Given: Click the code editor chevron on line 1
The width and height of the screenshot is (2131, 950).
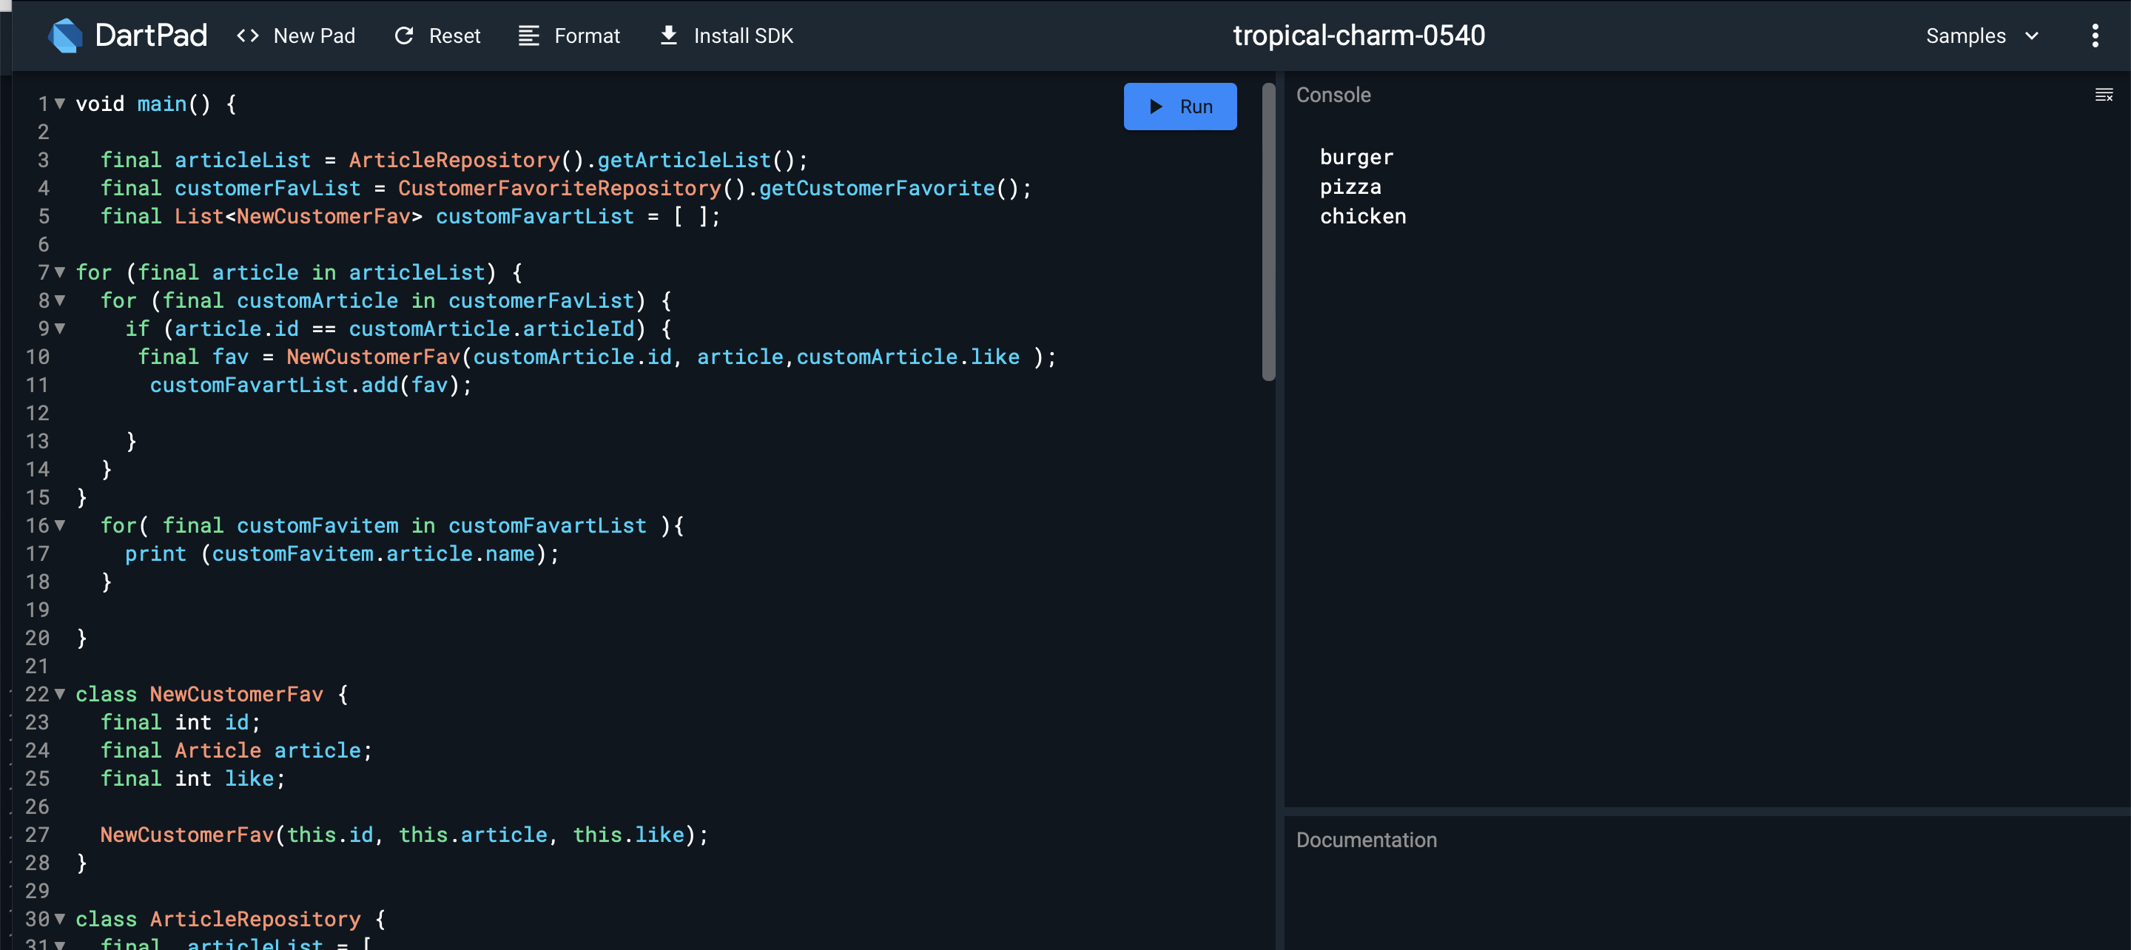Looking at the screenshot, I should [57, 102].
